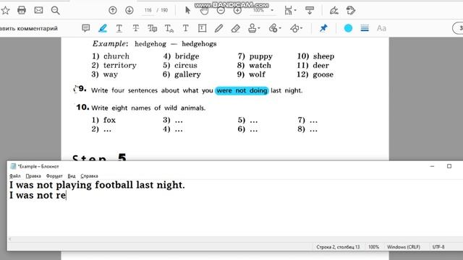The width and height of the screenshot is (463, 260).
Task: Add a sticky note comment
Action: [x=85, y=28]
